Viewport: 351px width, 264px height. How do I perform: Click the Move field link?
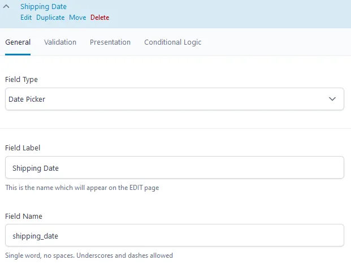tap(77, 18)
